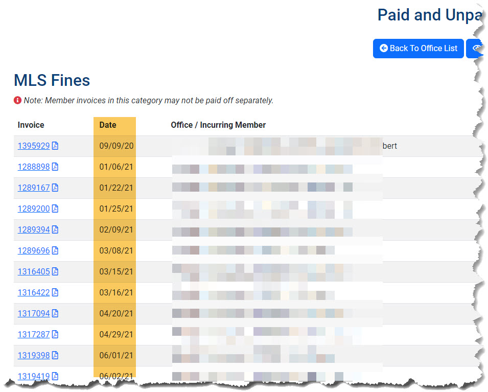Open PDF icon beside invoice 1316405

tap(55, 271)
